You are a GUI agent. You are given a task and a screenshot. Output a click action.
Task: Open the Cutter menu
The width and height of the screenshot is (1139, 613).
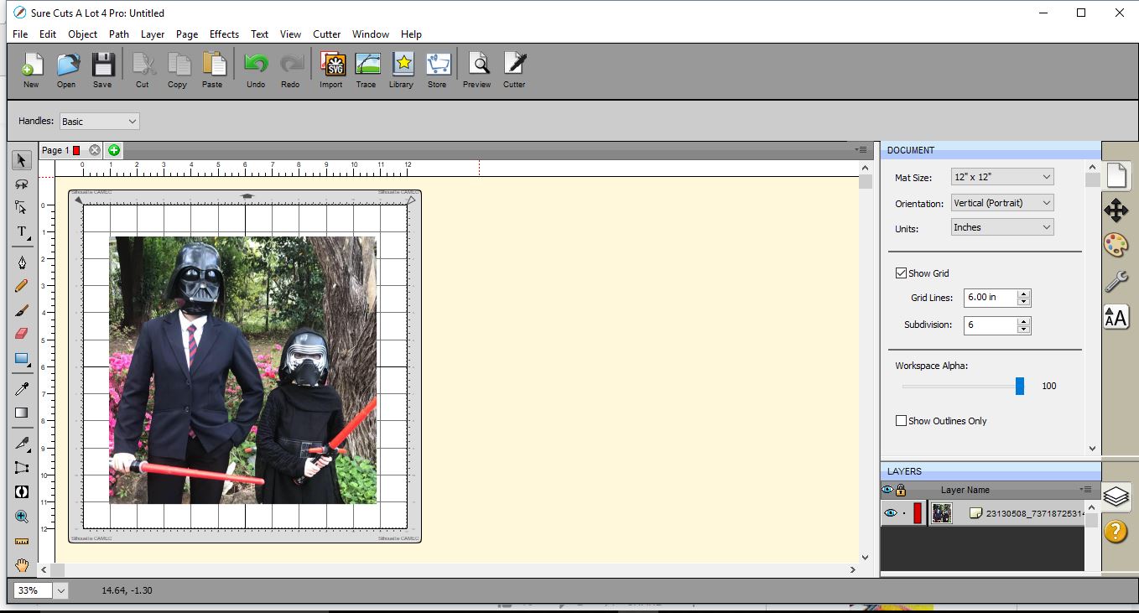tap(327, 34)
